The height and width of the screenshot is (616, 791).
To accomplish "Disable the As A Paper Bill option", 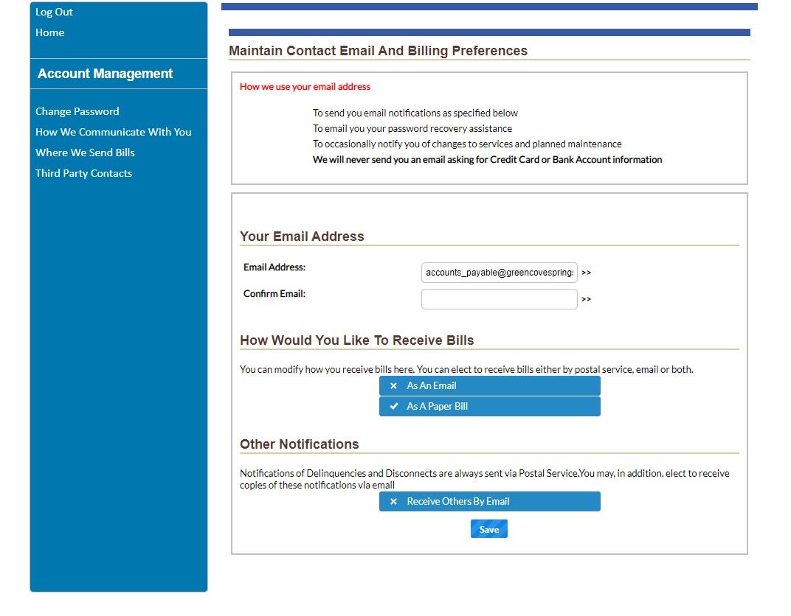I will (489, 406).
